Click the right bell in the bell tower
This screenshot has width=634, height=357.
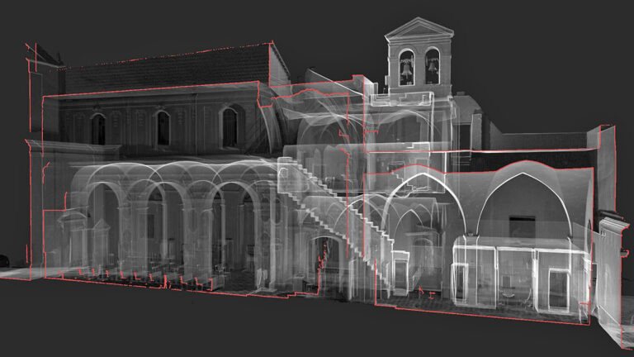click(432, 68)
